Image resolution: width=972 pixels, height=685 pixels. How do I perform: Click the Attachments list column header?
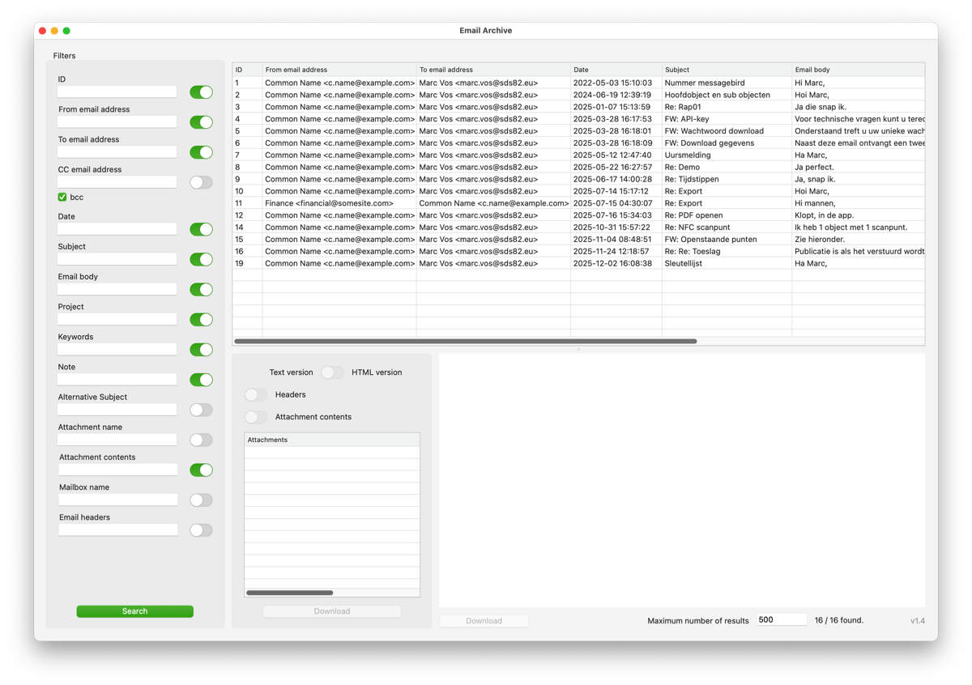coord(332,440)
